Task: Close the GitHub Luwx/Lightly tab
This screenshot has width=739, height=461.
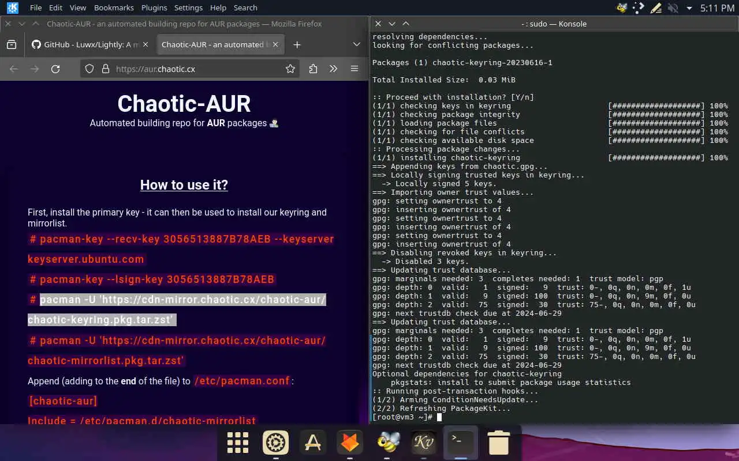Action: click(x=145, y=44)
